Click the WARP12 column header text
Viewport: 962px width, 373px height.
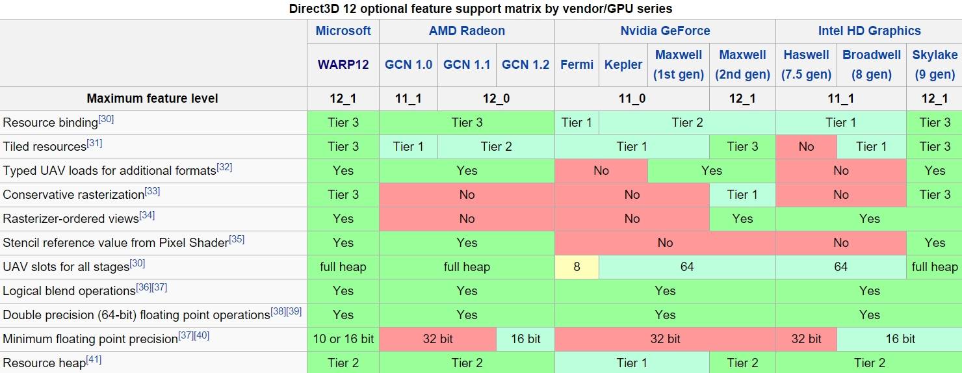coord(343,64)
